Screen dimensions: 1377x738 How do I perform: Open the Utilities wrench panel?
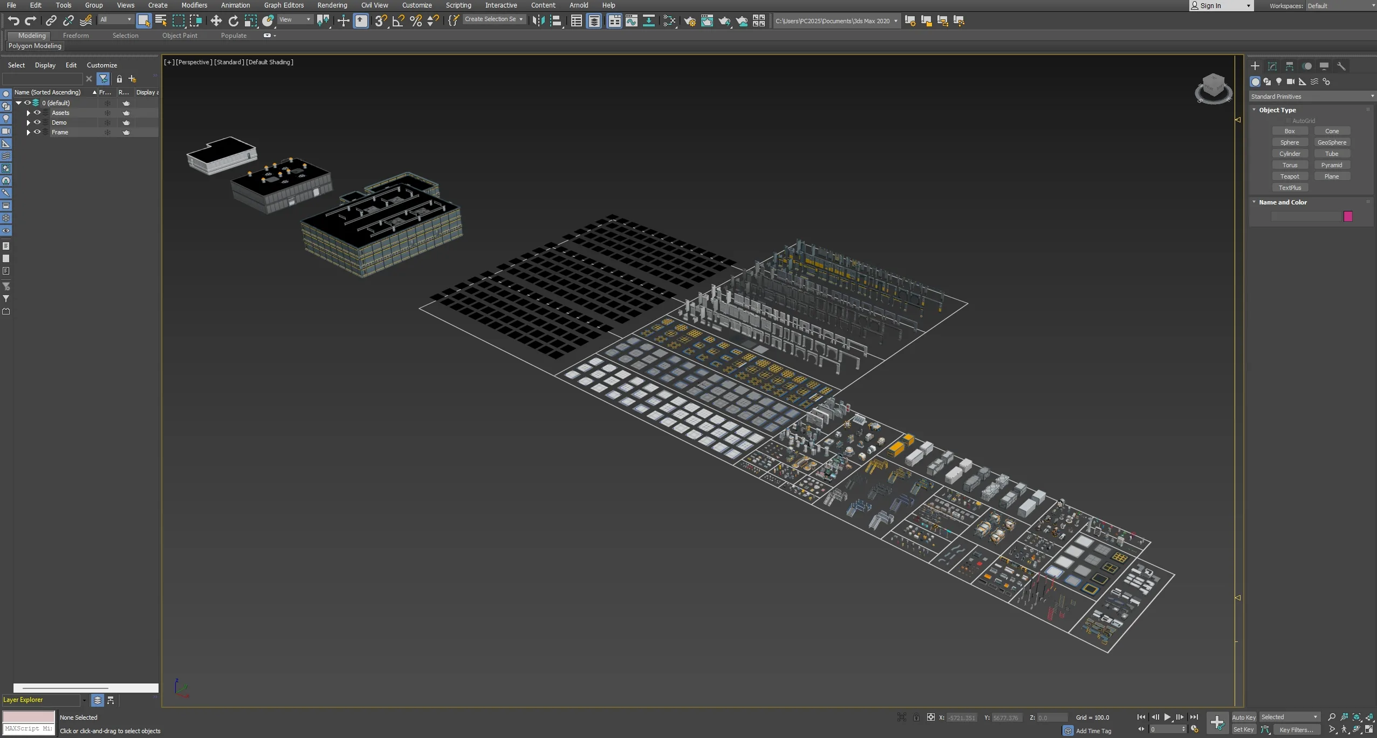1341,66
